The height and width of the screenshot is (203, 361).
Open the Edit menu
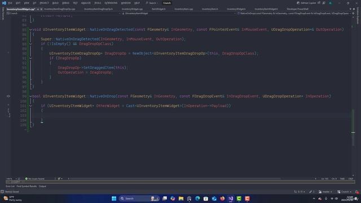point(18,3)
